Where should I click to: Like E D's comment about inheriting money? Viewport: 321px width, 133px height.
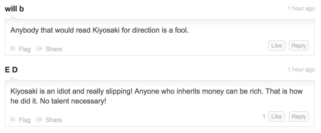click(x=276, y=117)
